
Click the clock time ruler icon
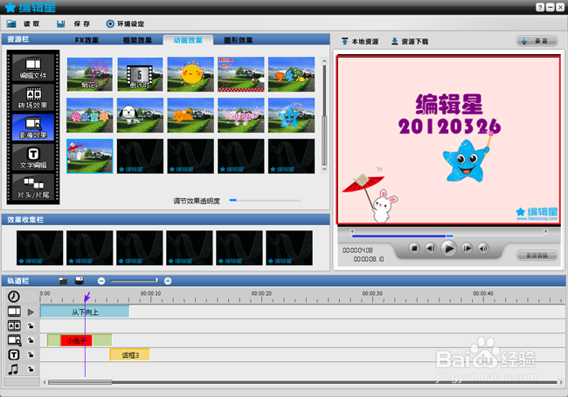point(14,297)
